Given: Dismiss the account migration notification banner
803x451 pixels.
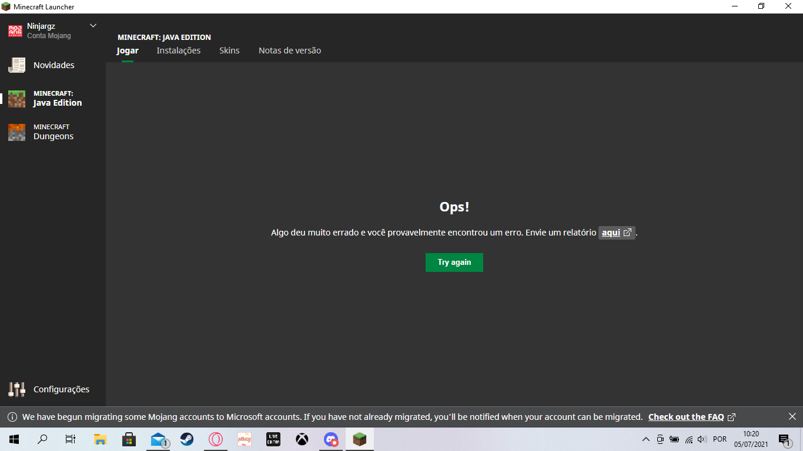Looking at the screenshot, I should click(x=792, y=416).
